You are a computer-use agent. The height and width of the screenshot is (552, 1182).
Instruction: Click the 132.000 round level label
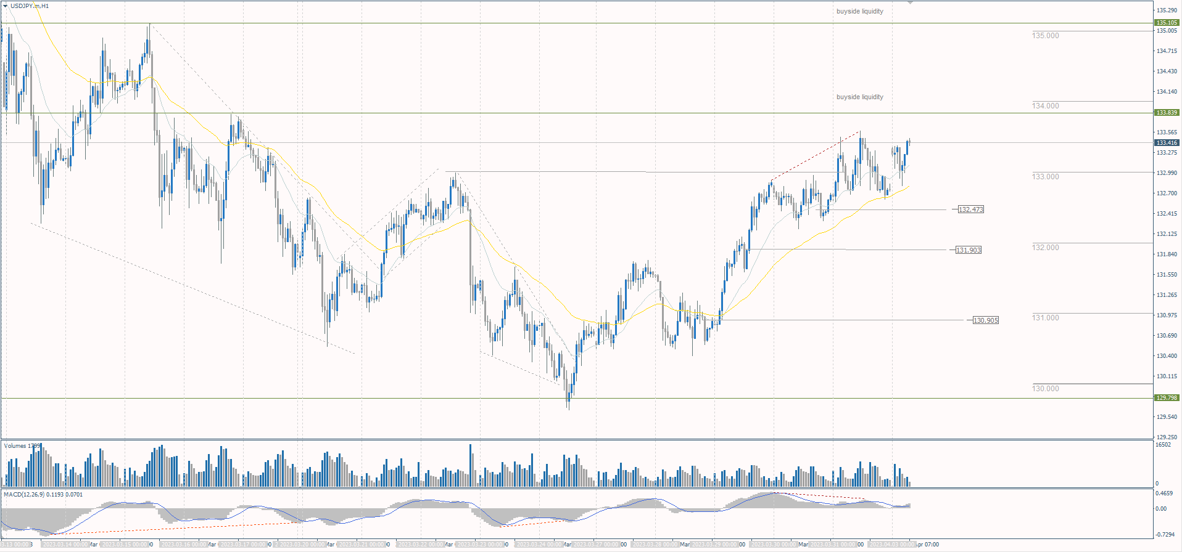tap(1046, 248)
